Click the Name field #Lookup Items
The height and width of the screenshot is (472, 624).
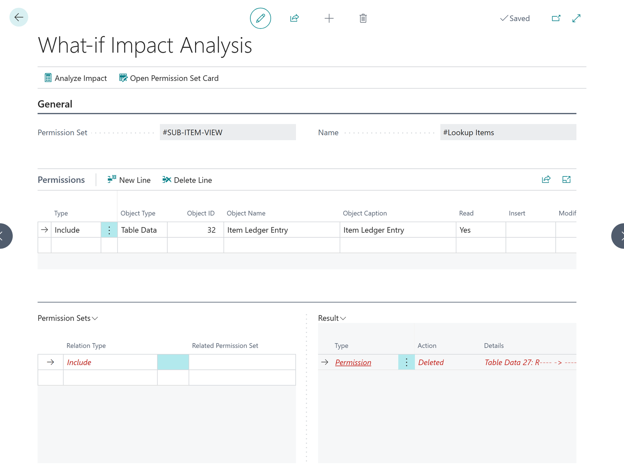click(x=508, y=132)
